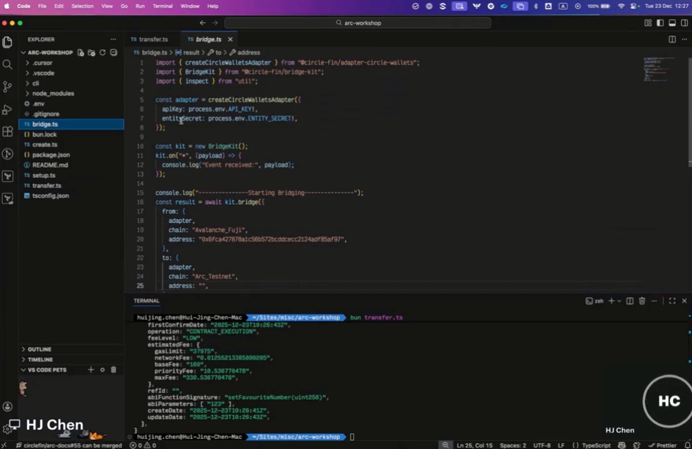Open a new terminal with the plus icon
692x449 pixels.
click(x=611, y=301)
